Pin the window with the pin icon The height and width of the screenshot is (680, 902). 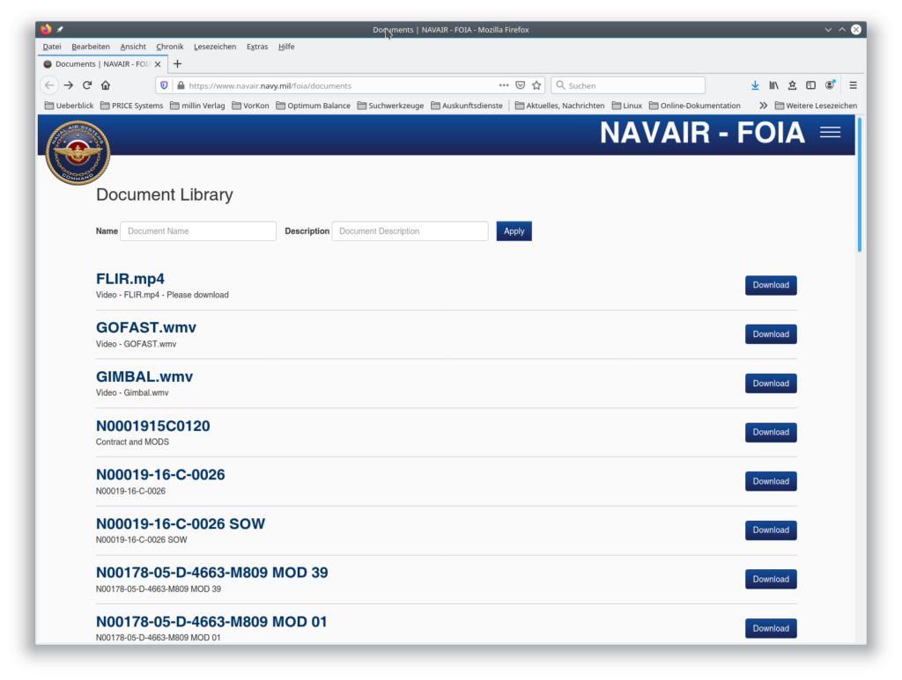pyautogui.click(x=60, y=29)
